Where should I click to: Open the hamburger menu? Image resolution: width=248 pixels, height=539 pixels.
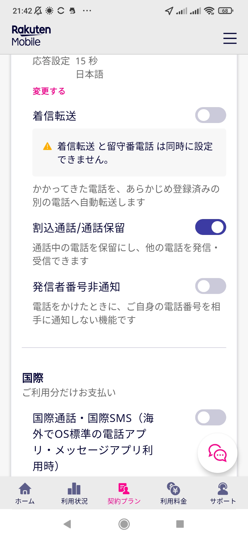230,38
